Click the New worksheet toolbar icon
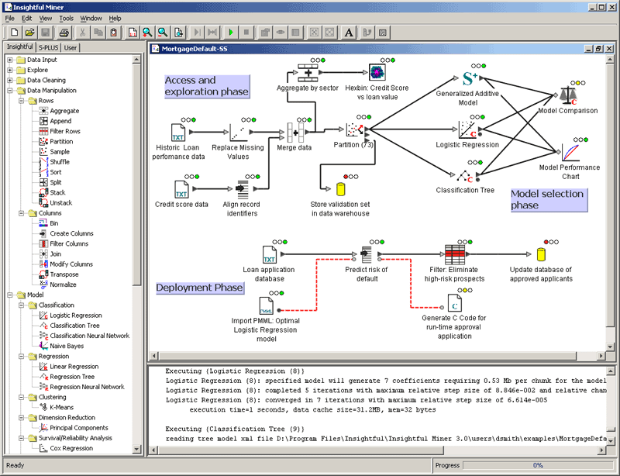 pyautogui.click(x=14, y=33)
